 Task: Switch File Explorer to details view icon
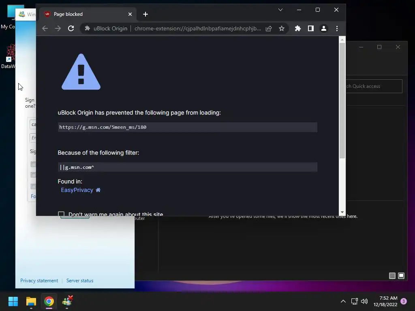392,276
